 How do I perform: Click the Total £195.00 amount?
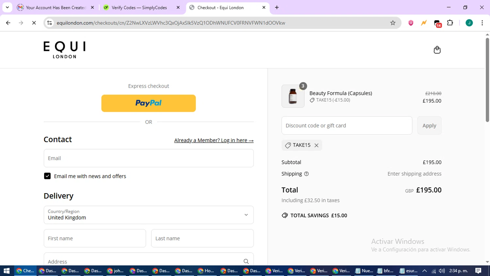point(429,190)
